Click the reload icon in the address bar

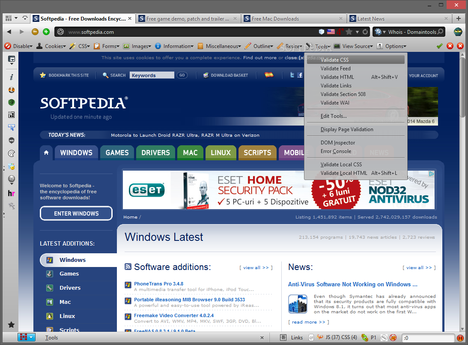tap(365, 32)
